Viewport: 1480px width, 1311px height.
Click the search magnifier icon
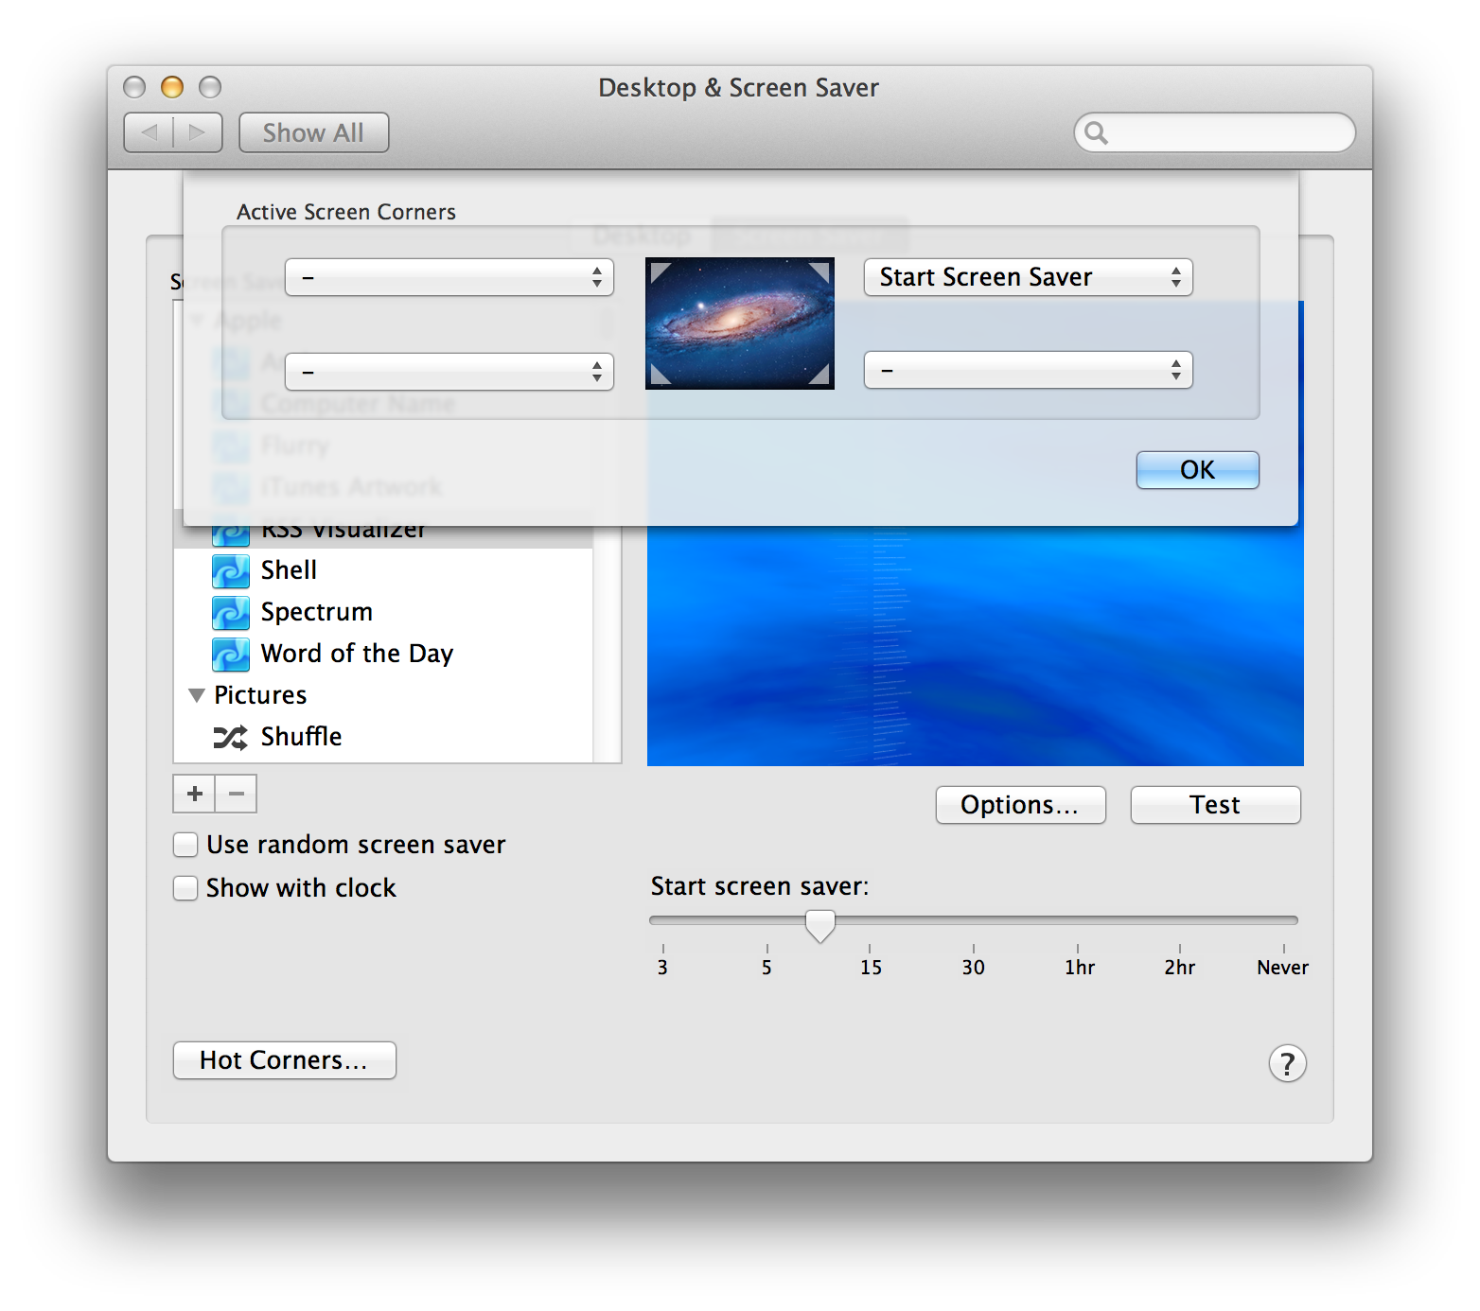click(x=1096, y=132)
